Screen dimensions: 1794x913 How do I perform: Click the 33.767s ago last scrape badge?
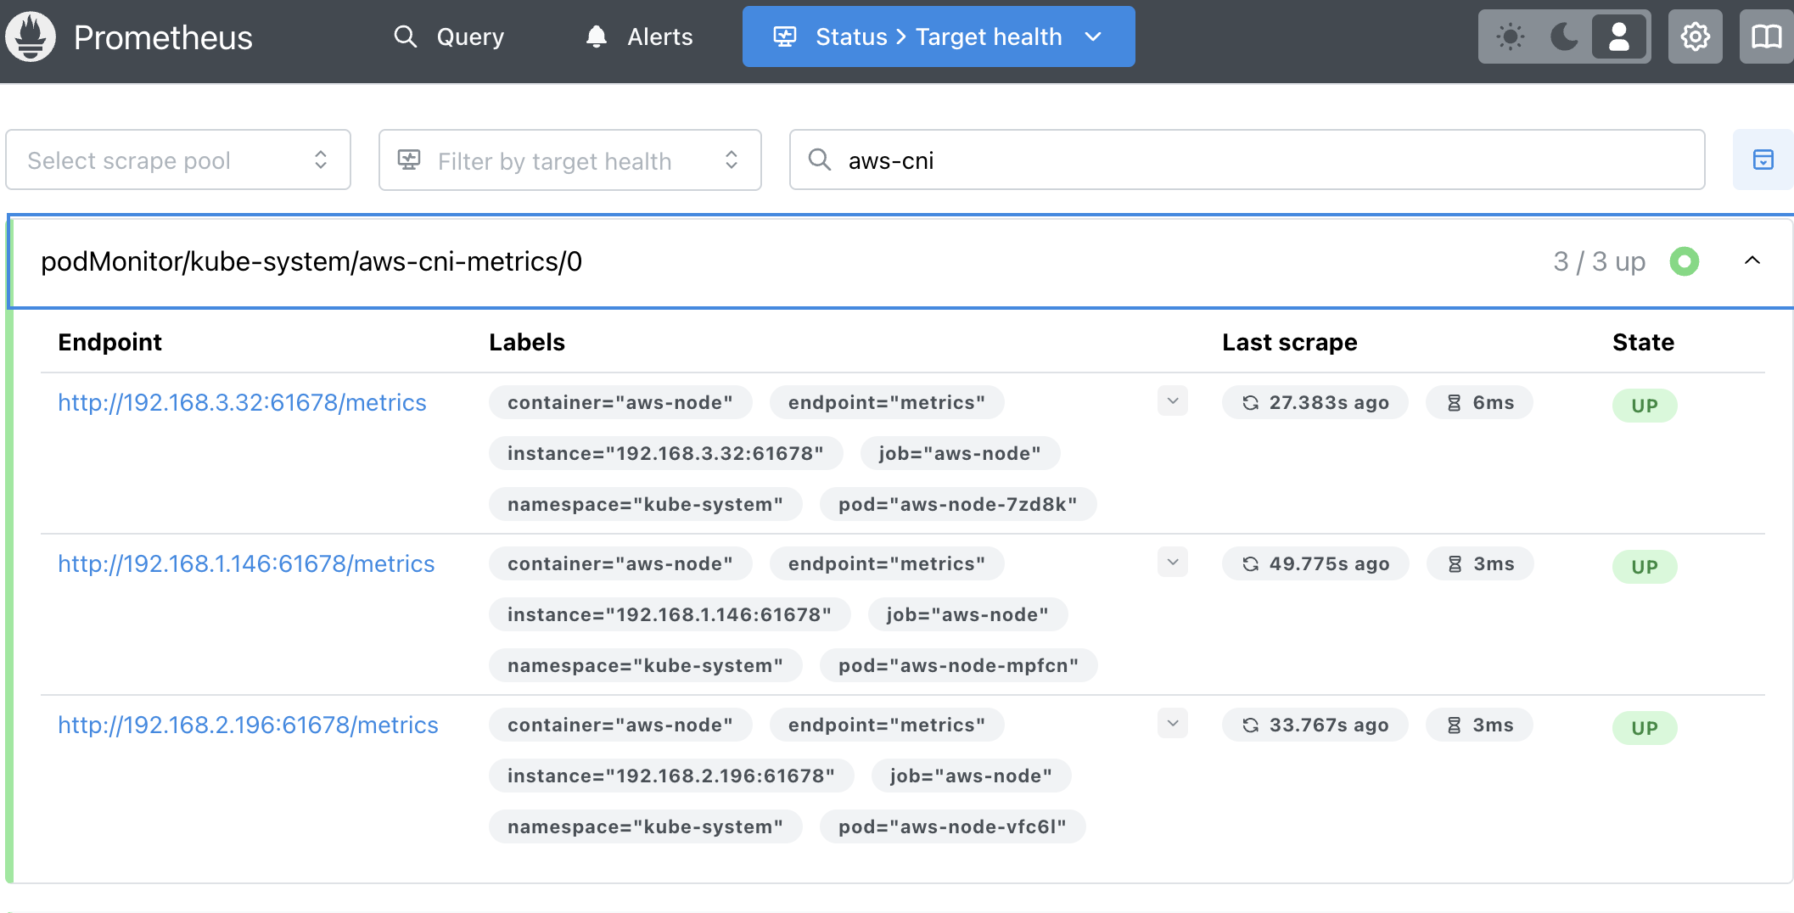1315,725
